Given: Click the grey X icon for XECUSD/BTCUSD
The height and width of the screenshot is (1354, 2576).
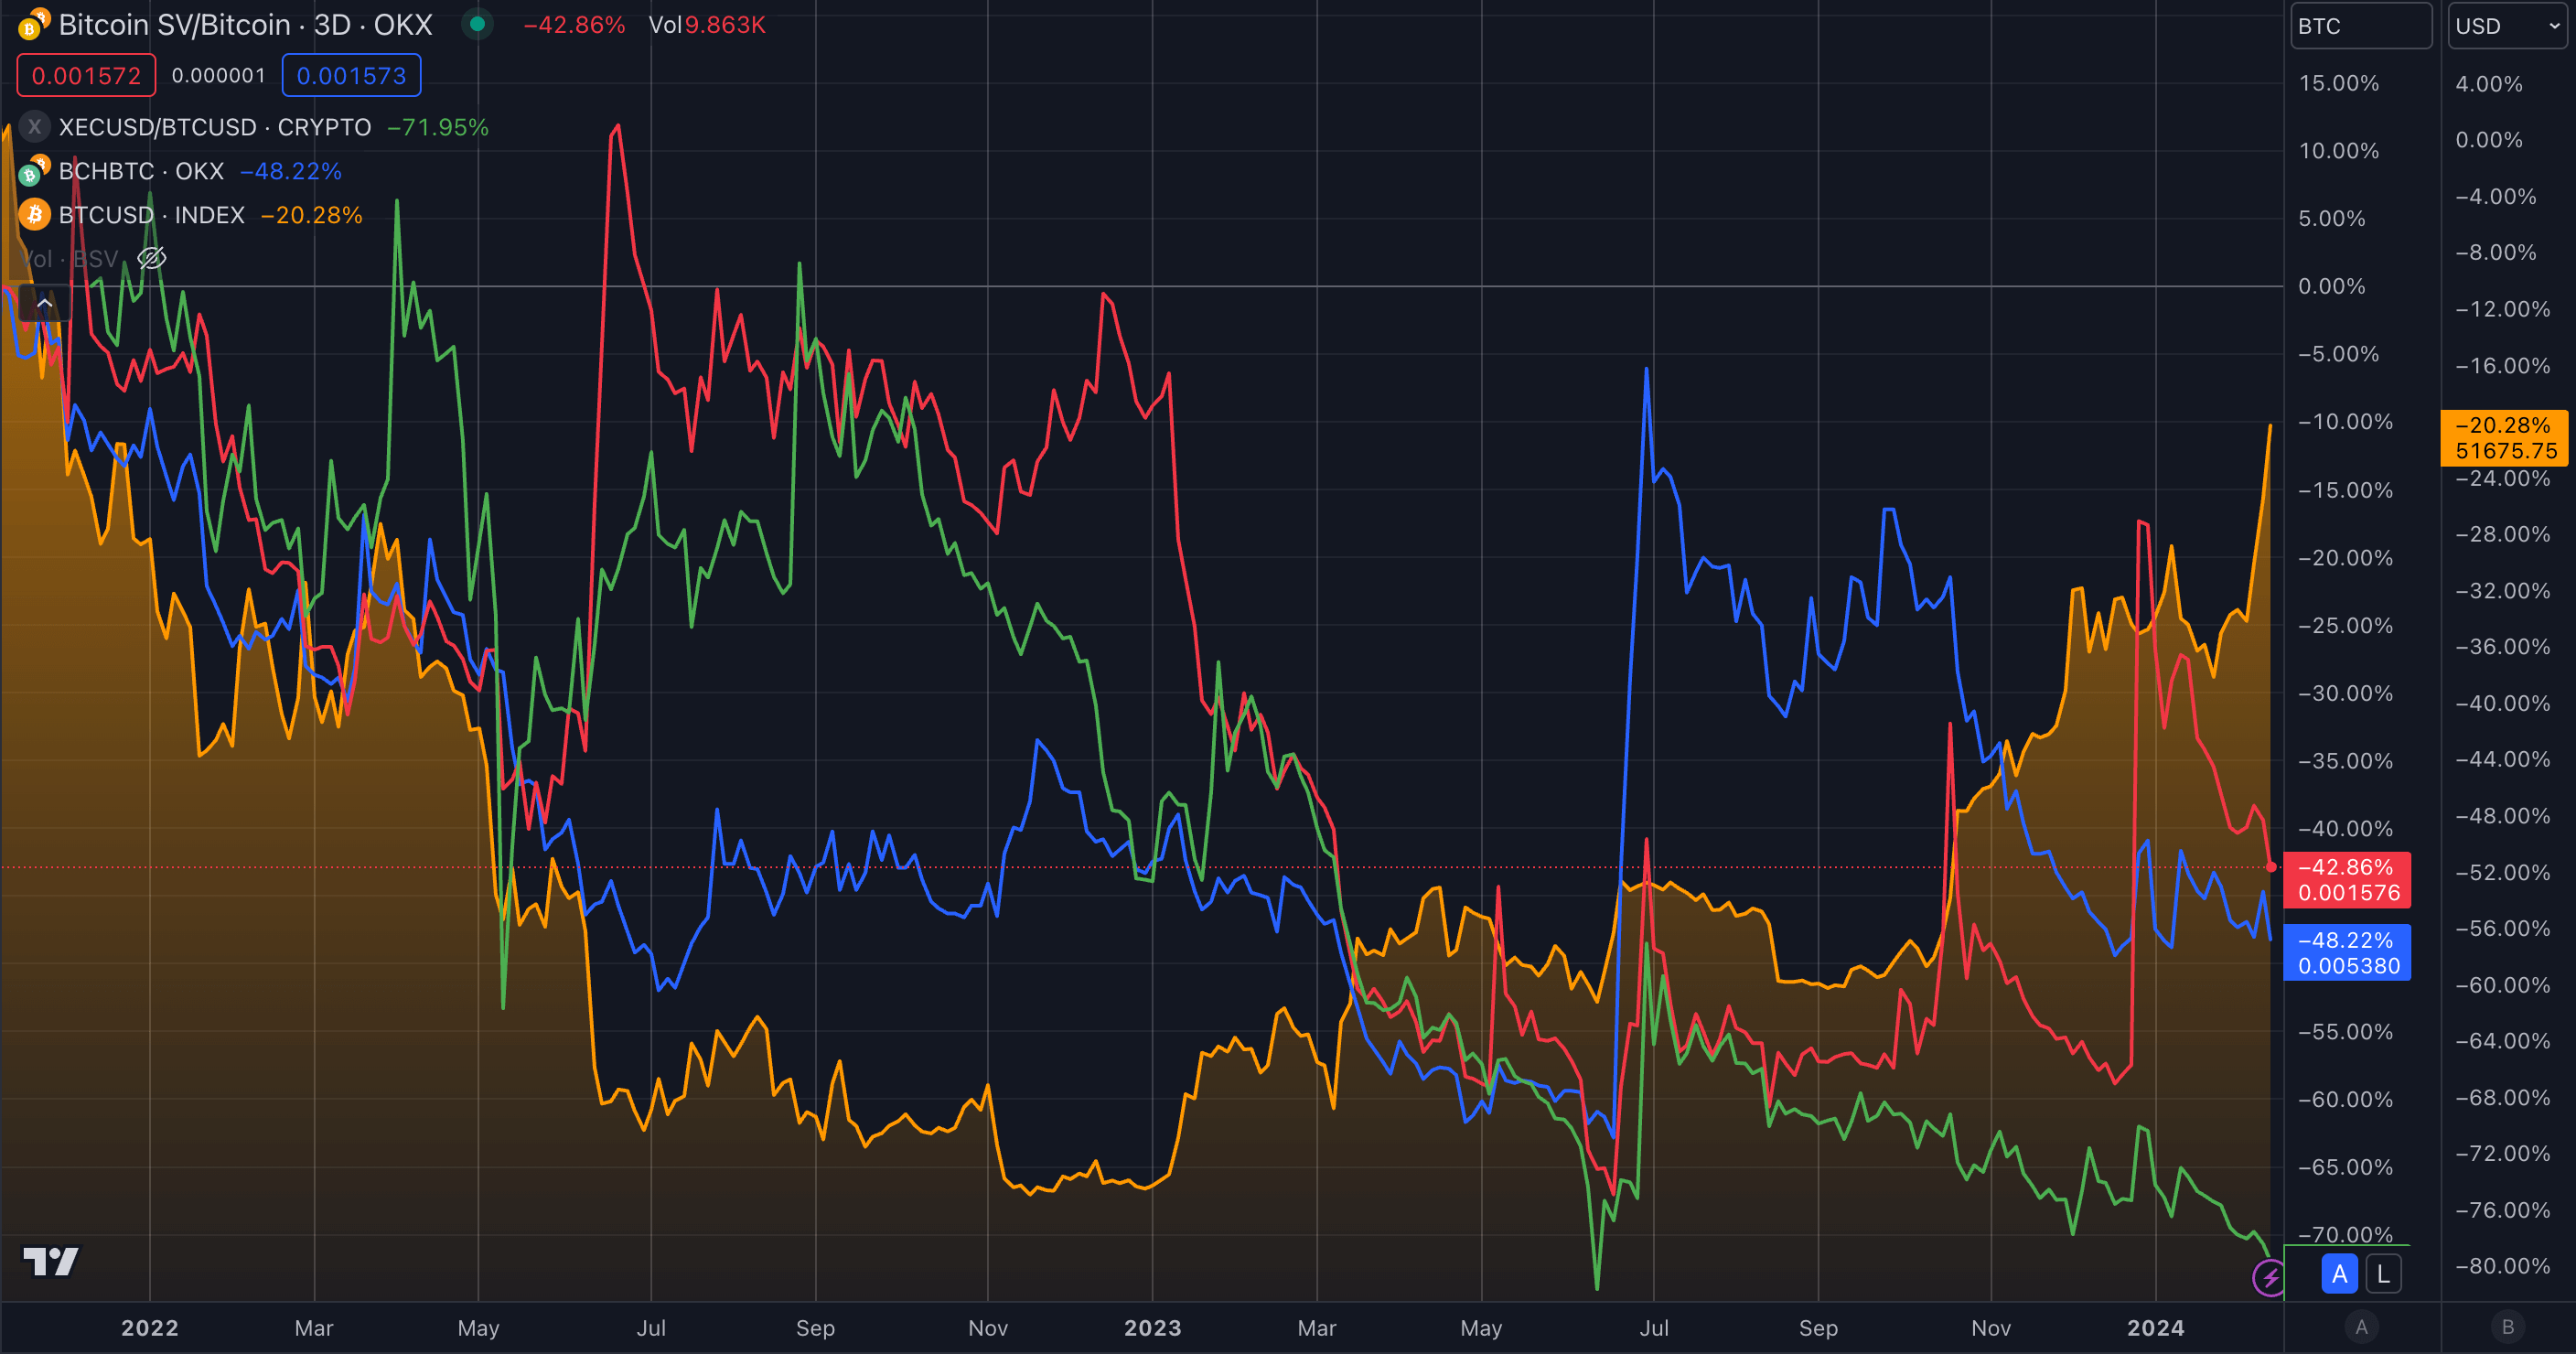Looking at the screenshot, I should [34, 127].
